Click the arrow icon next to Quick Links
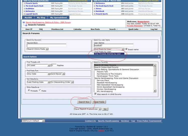This screenshot has width=188, height=136. point(140,29)
